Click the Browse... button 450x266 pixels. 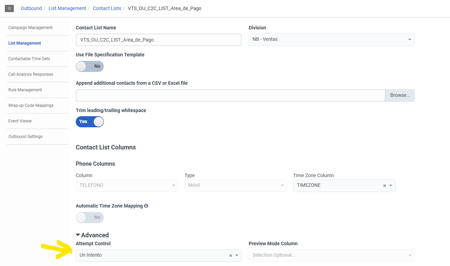tap(400, 95)
